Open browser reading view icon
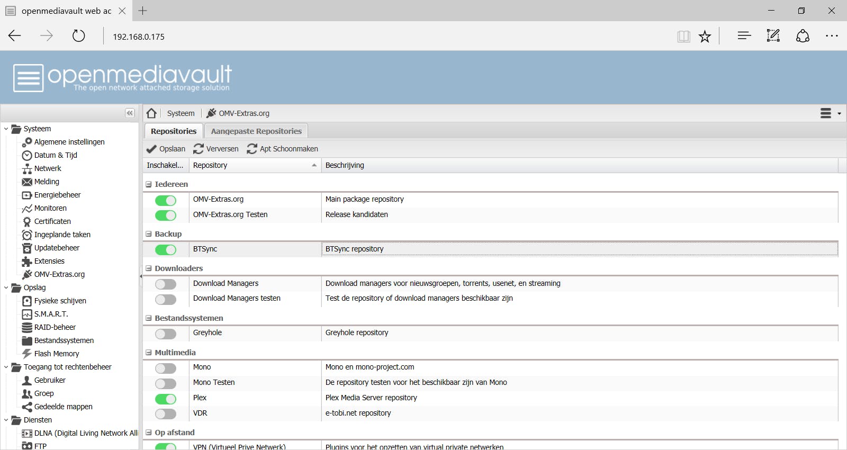Image resolution: width=847 pixels, height=450 pixels. point(683,36)
